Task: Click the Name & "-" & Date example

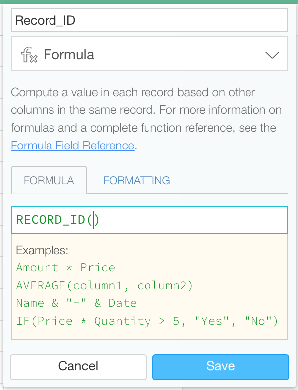Action: [76, 303]
